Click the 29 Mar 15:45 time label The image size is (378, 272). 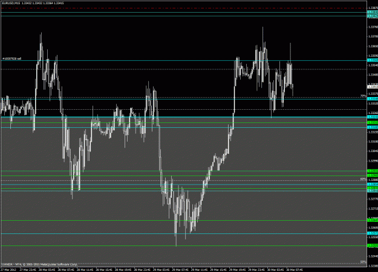click(218, 270)
